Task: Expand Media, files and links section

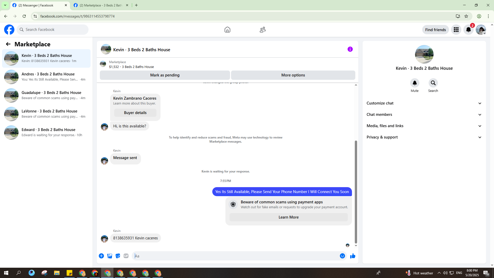Action: click(x=424, y=126)
